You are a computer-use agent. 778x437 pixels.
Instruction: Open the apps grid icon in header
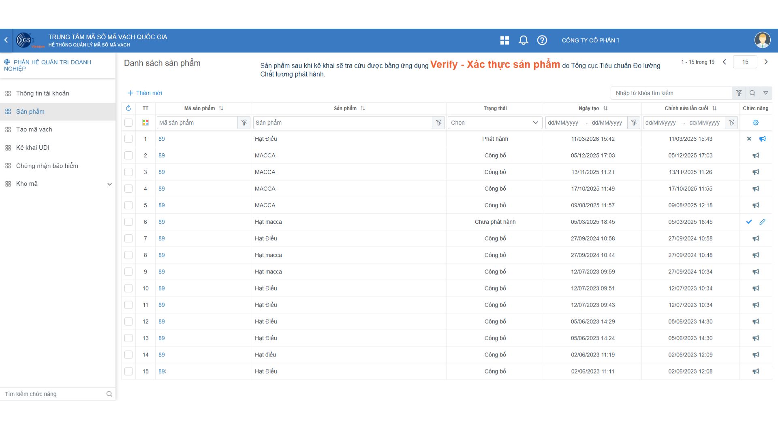pos(504,40)
